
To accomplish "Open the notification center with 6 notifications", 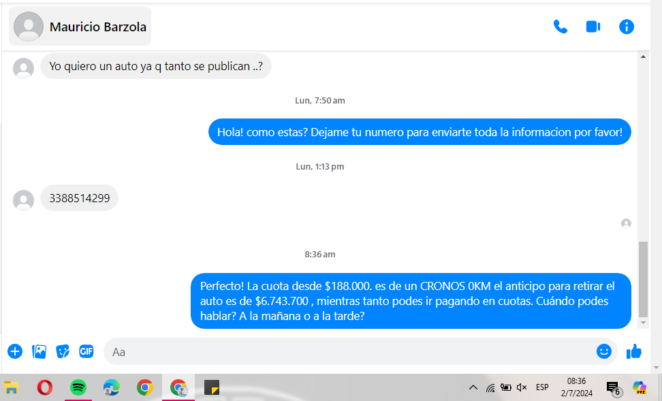I will [x=614, y=388].
